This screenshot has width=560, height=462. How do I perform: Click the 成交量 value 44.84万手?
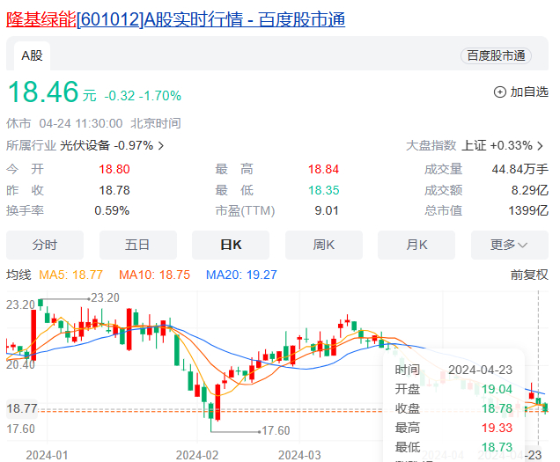[520, 169]
